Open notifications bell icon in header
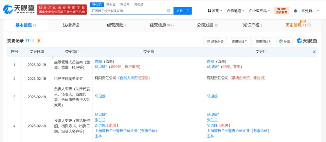 (x=295, y=11)
